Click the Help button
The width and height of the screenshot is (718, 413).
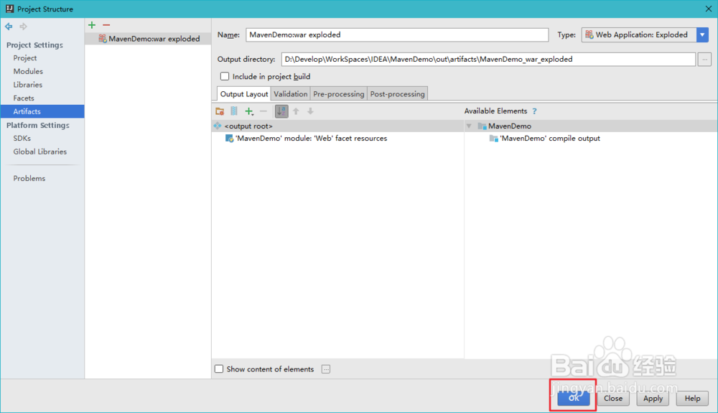click(x=692, y=399)
